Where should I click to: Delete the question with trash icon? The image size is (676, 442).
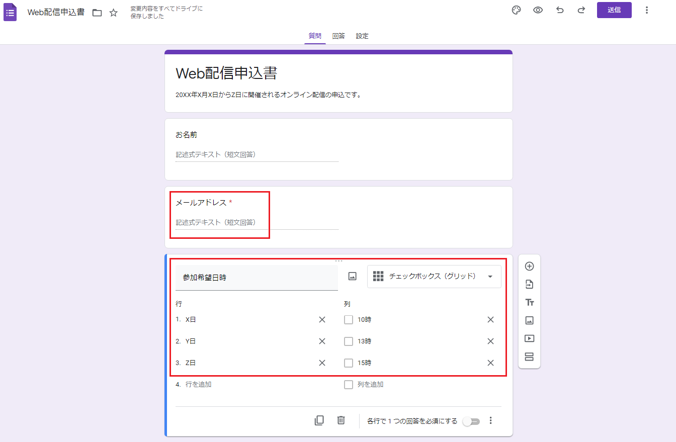click(341, 420)
